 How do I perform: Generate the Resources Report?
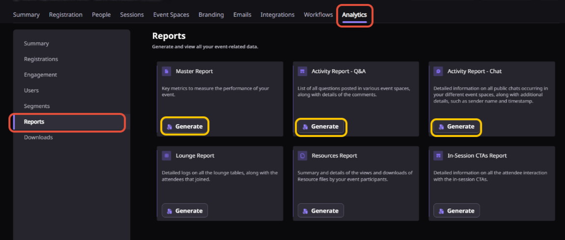[x=321, y=211]
